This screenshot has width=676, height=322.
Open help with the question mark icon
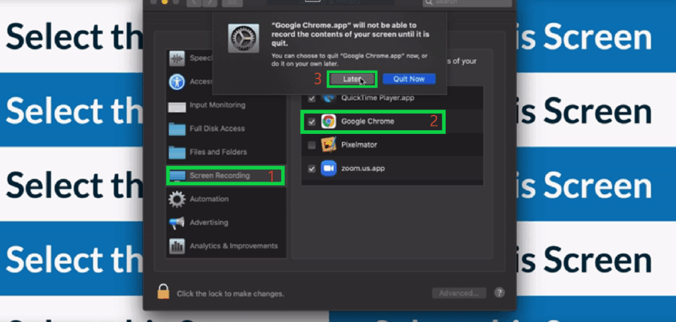coord(499,292)
